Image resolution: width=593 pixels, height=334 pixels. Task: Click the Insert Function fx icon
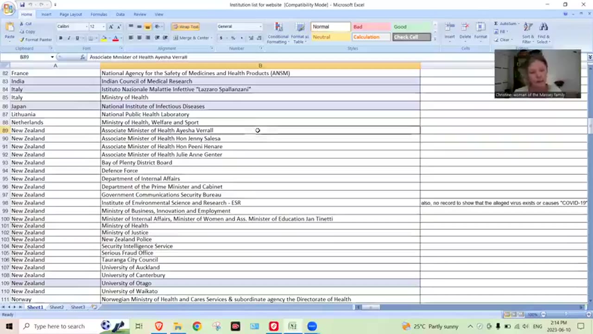tap(82, 57)
